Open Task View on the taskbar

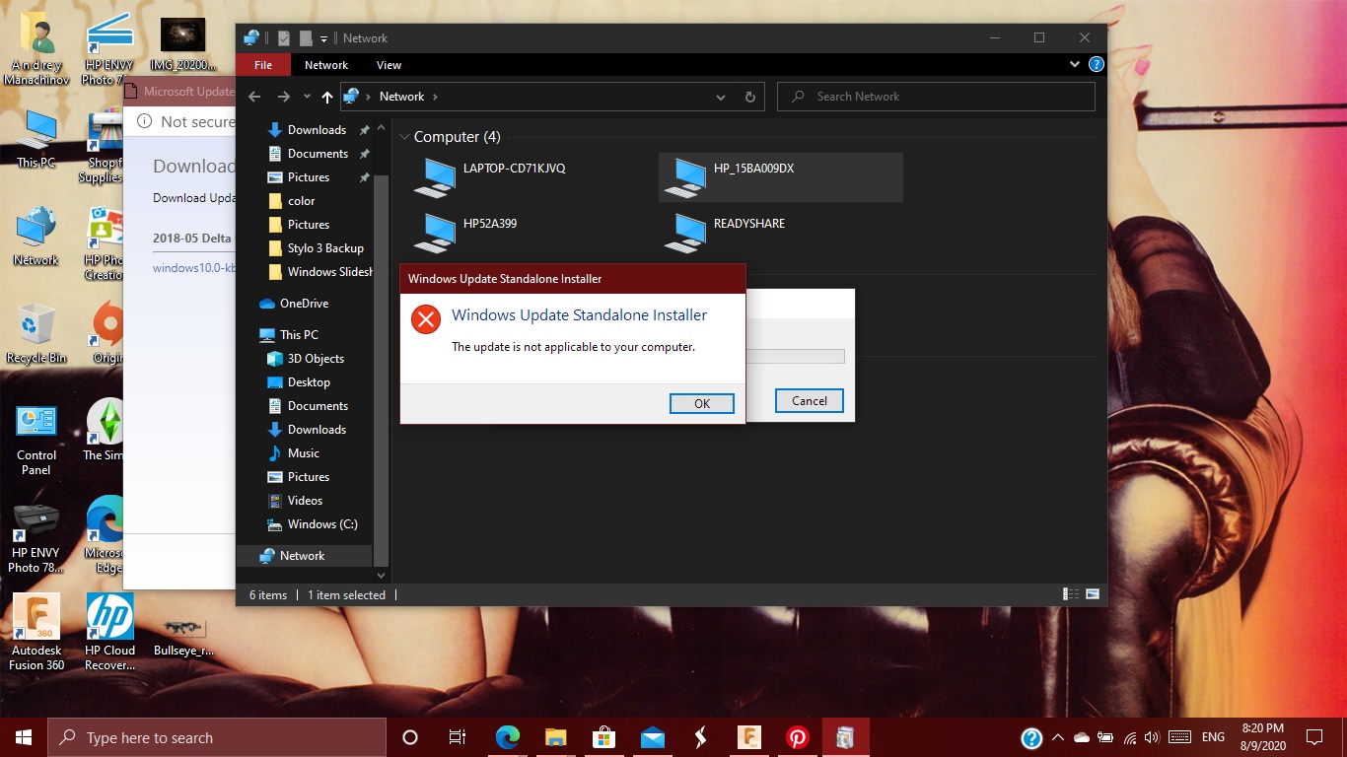click(x=458, y=737)
